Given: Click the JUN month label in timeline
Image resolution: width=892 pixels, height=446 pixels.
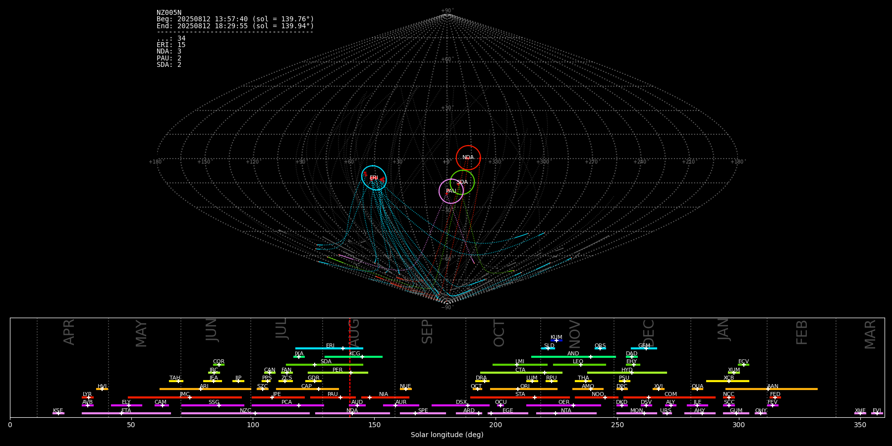Looking at the screenshot, I should 212,330.
